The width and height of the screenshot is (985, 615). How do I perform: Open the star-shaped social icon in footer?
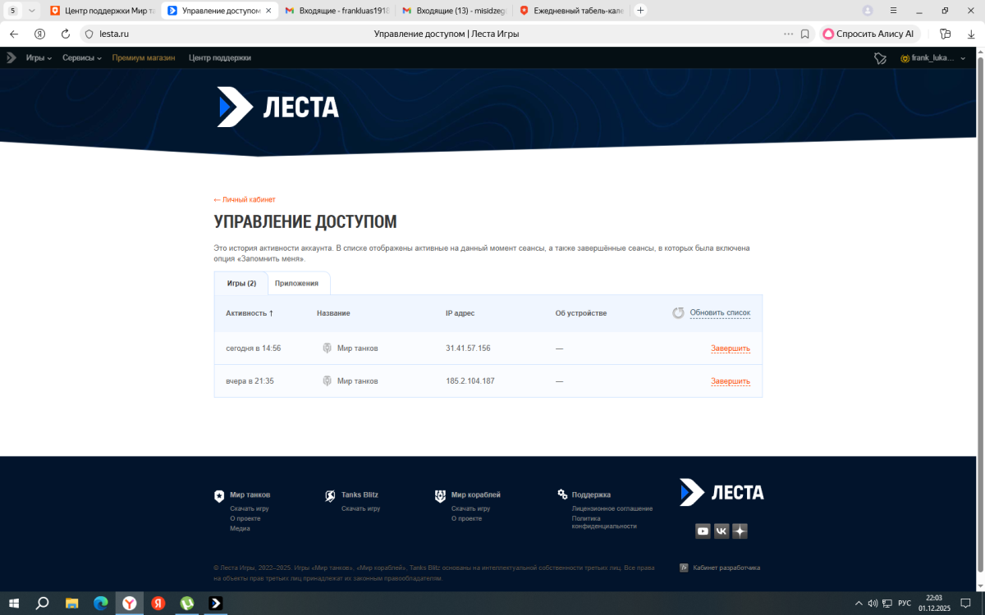[x=740, y=531]
